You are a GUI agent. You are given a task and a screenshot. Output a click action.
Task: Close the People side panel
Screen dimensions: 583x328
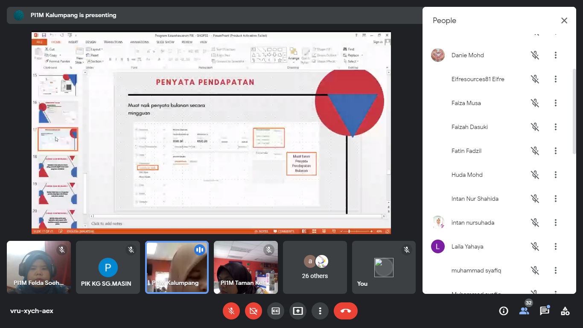pyautogui.click(x=564, y=20)
